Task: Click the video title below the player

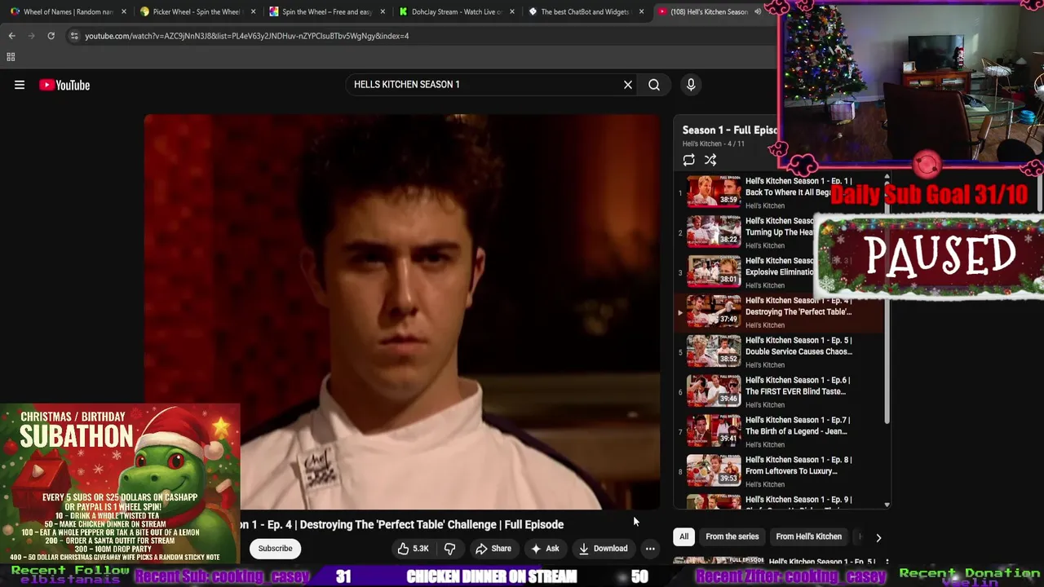Action: click(x=402, y=524)
